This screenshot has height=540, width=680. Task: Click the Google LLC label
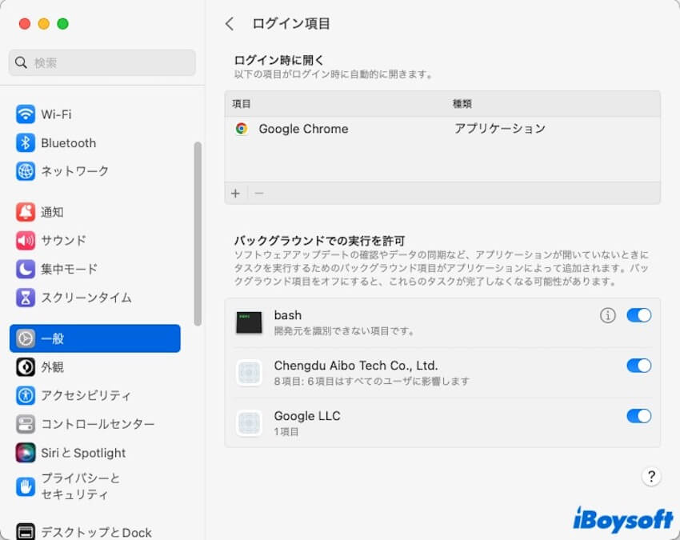point(307,416)
